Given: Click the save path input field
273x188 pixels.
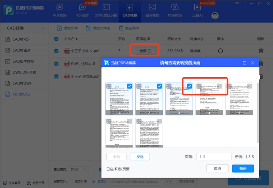Looking at the screenshot, I should point(136,181).
